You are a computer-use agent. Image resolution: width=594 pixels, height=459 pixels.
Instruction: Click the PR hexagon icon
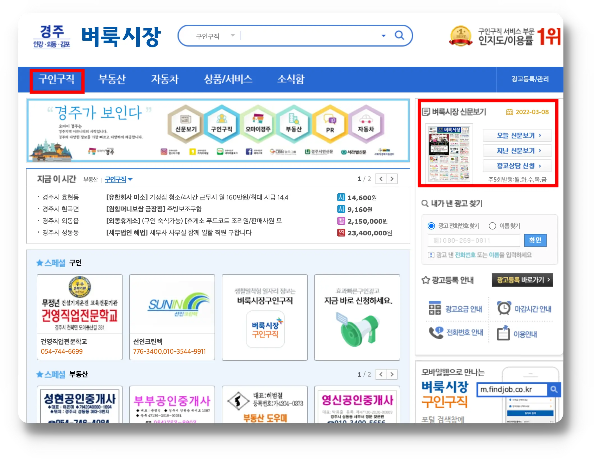(x=330, y=124)
